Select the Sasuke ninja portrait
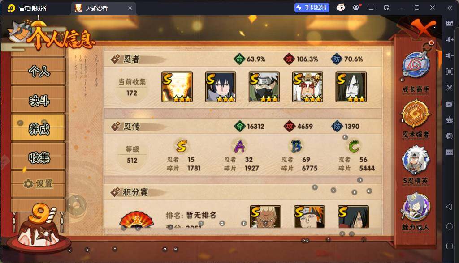The height and width of the screenshot is (263, 459). [221, 87]
